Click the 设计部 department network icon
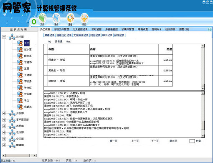213x163 pixels. tap(12, 132)
